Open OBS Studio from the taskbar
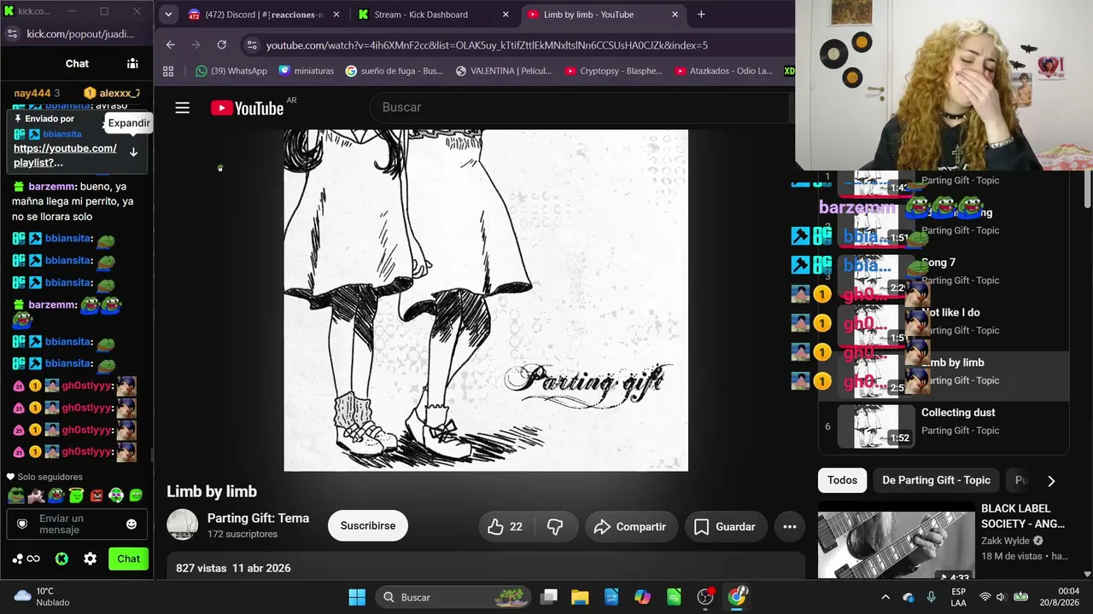The image size is (1093, 614). pyautogui.click(x=705, y=597)
